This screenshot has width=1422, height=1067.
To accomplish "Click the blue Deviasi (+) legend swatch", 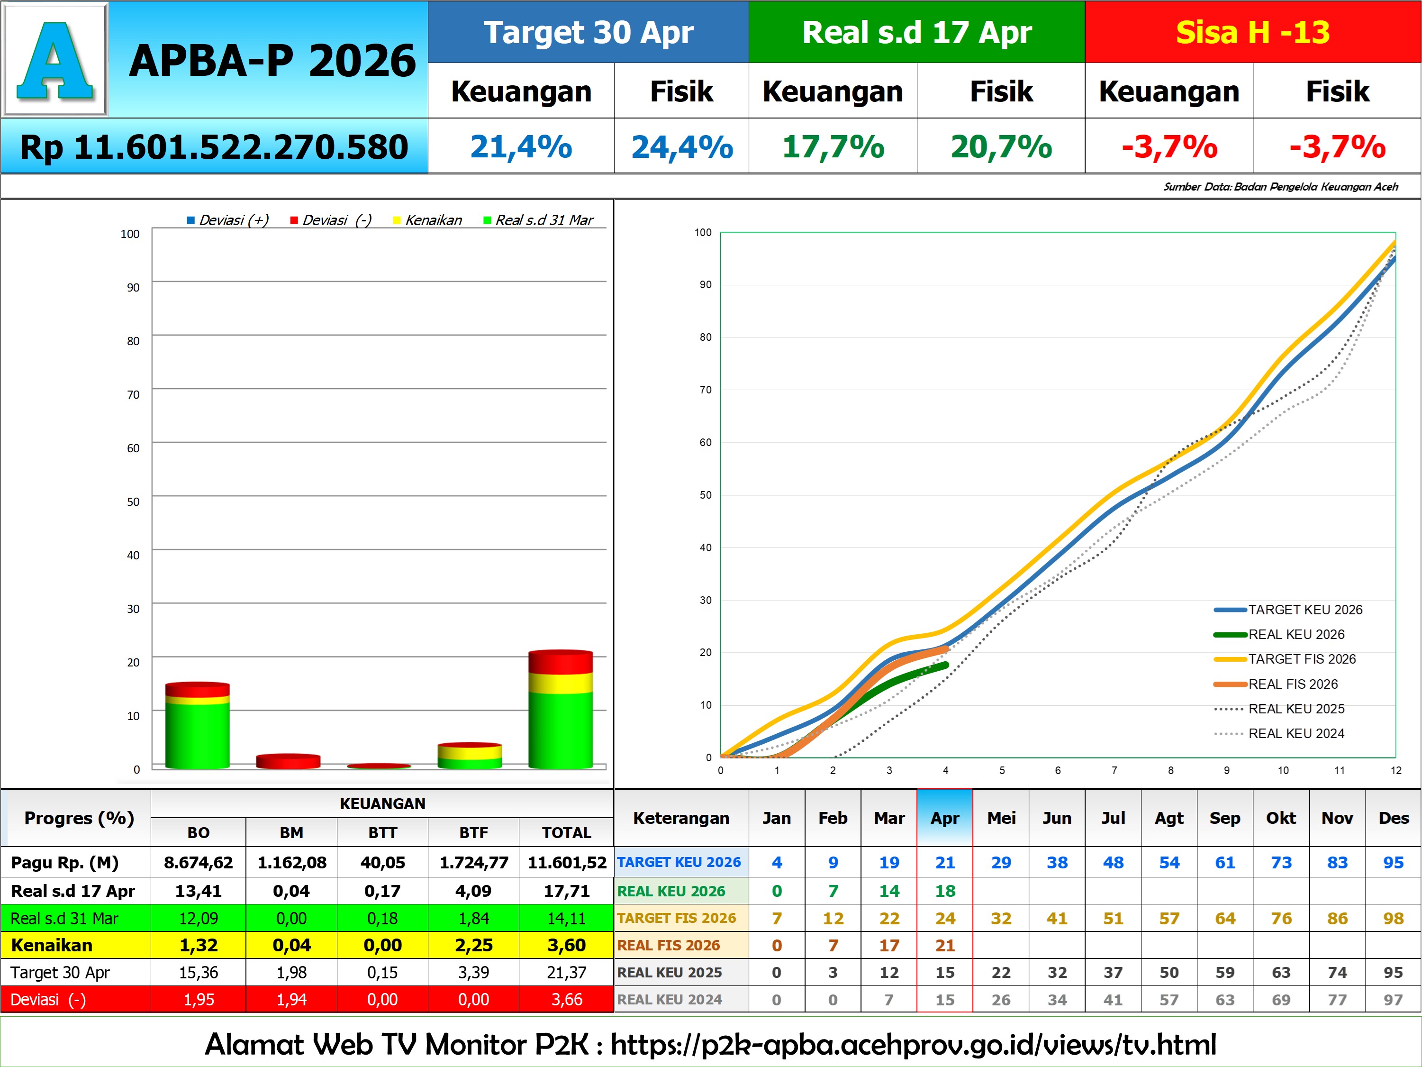I will click(191, 220).
